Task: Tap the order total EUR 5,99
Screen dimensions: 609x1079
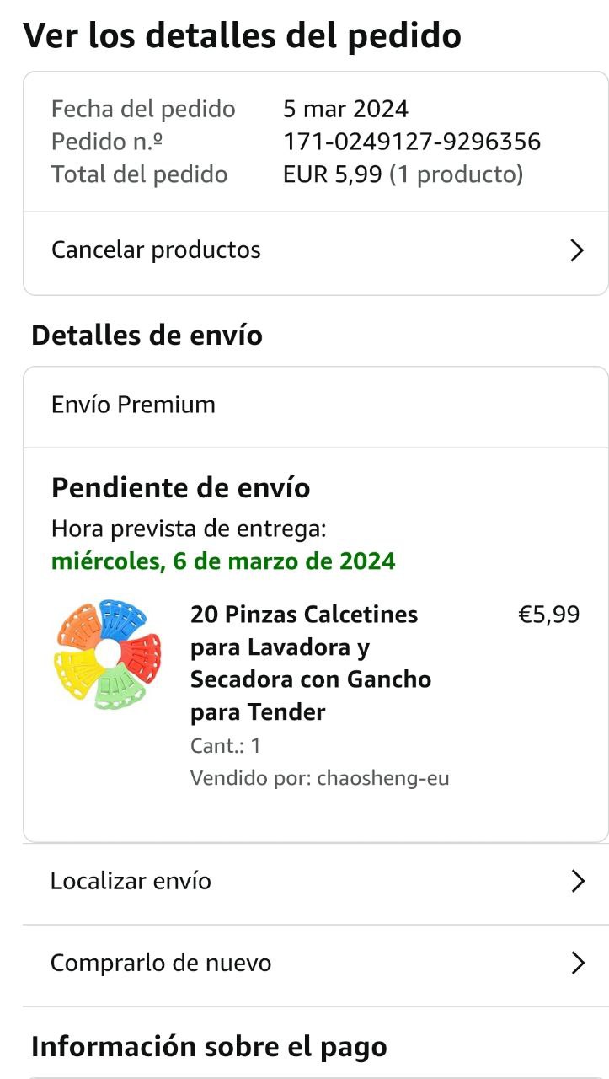Action: click(333, 174)
